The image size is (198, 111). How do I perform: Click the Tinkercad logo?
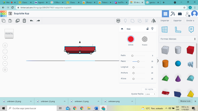(3, 14)
